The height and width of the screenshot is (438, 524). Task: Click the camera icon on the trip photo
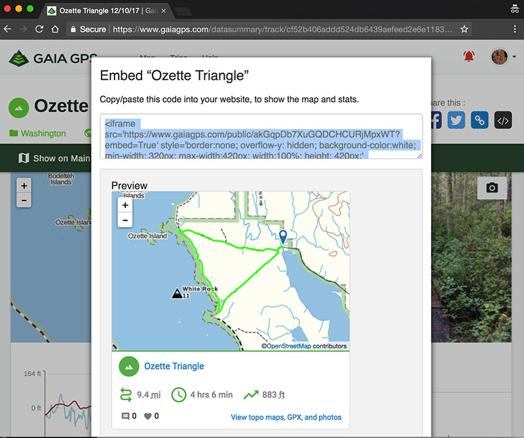(491, 188)
